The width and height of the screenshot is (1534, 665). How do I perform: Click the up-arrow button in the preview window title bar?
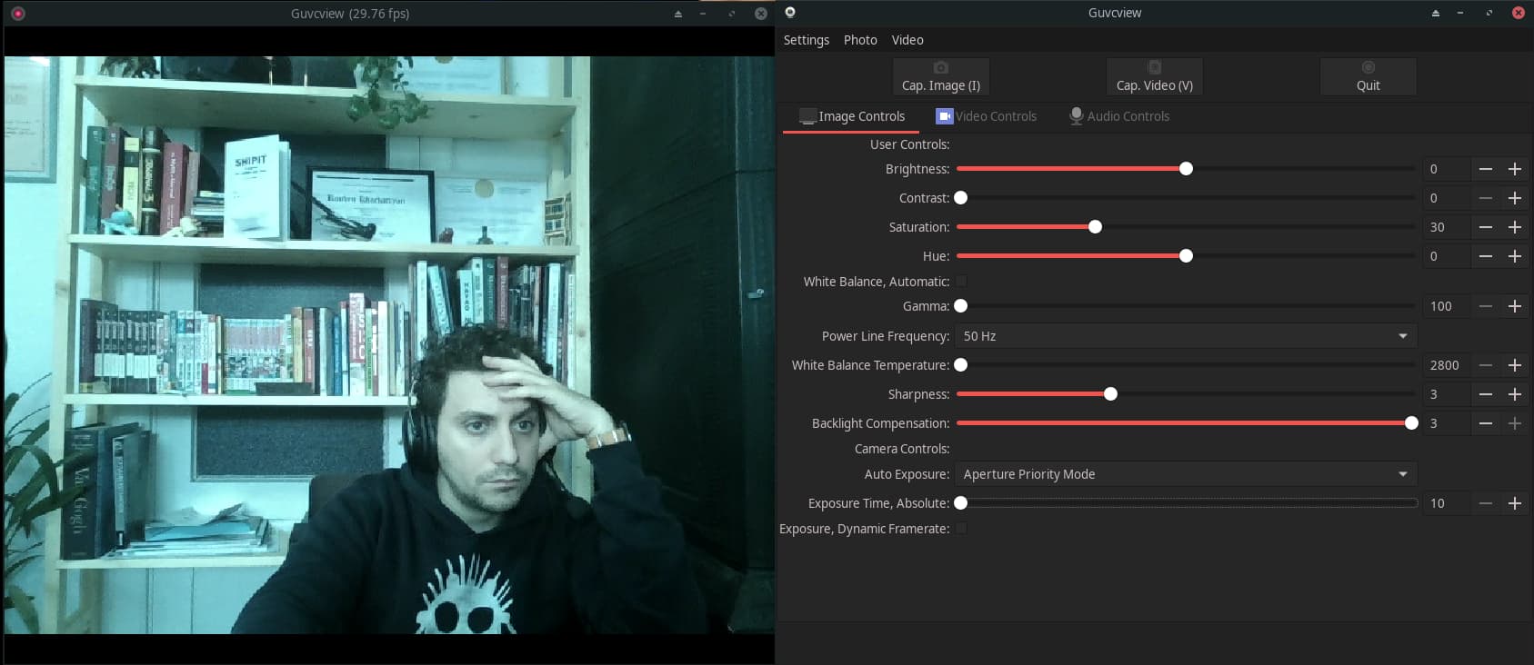[677, 14]
